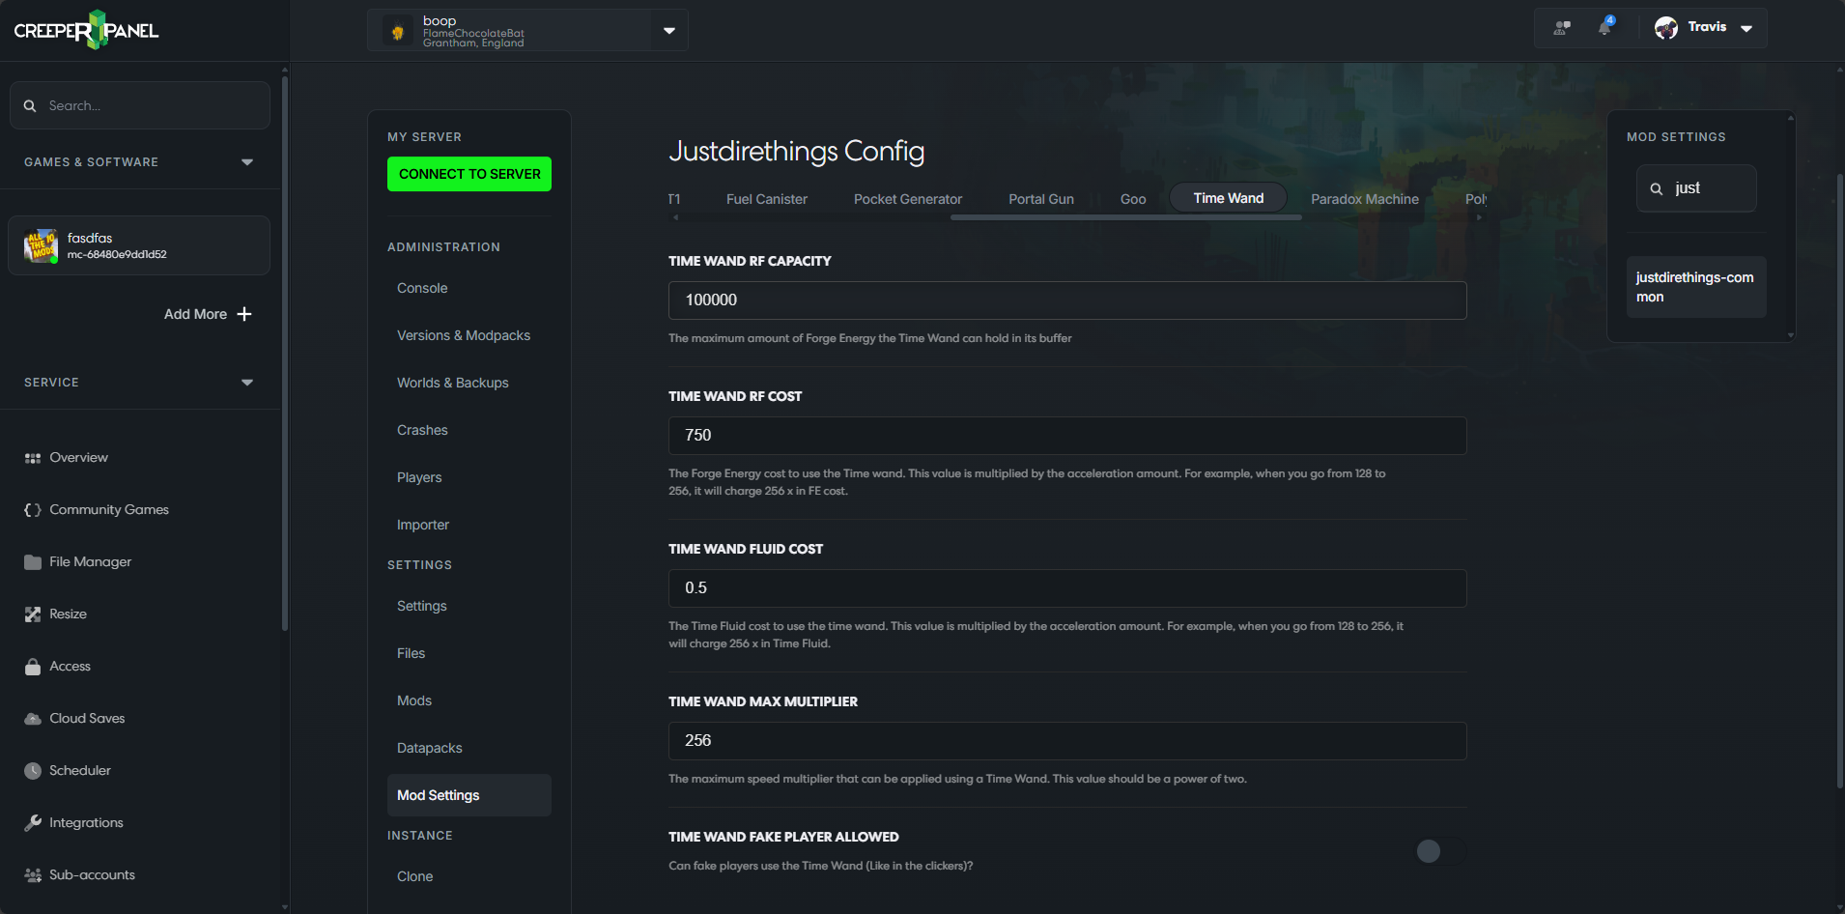Click the Time Wand RF Cost field
This screenshot has height=914, width=1845.
click(1067, 436)
